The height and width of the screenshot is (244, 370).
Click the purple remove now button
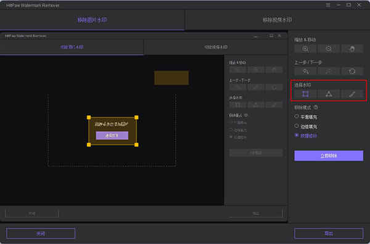(329, 156)
